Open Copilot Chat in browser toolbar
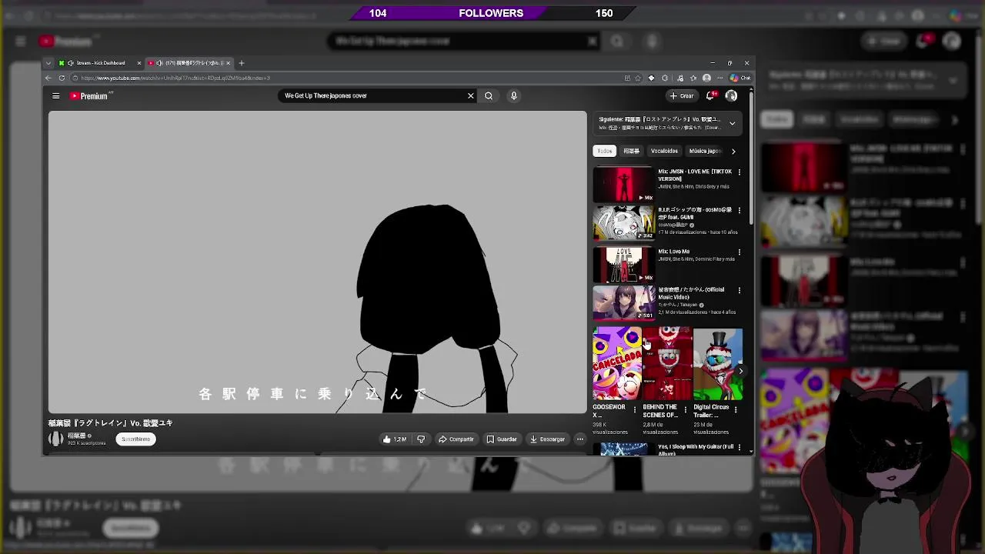 (740, 78)
